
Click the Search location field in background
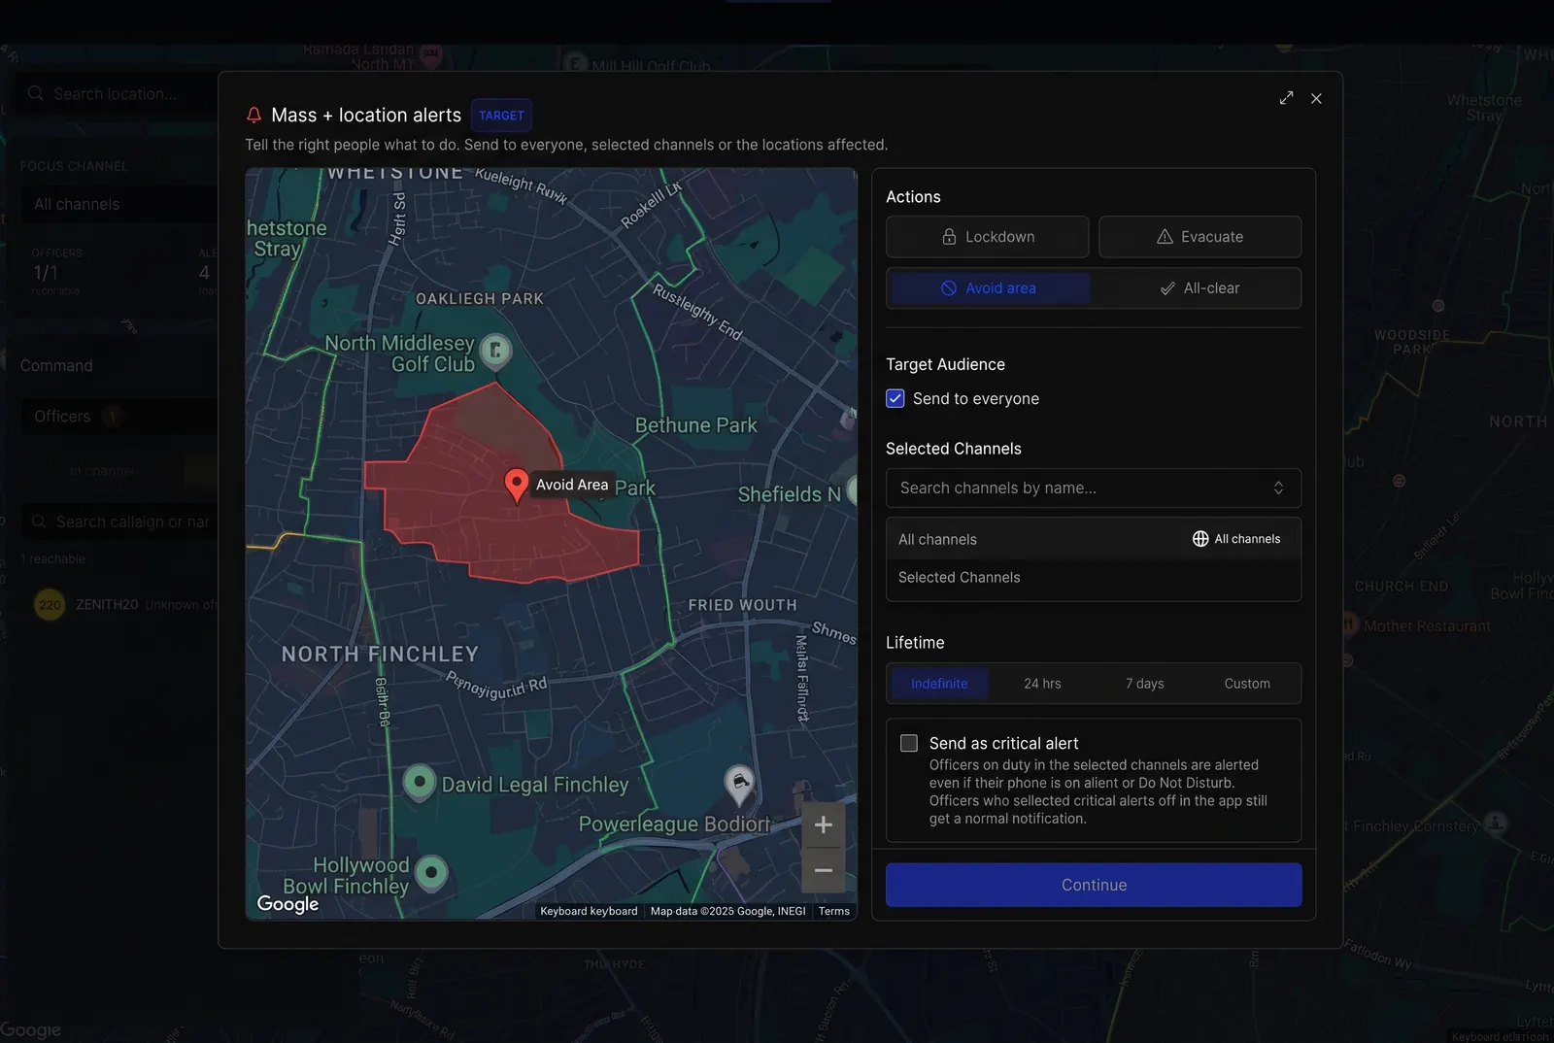[117, 94]
